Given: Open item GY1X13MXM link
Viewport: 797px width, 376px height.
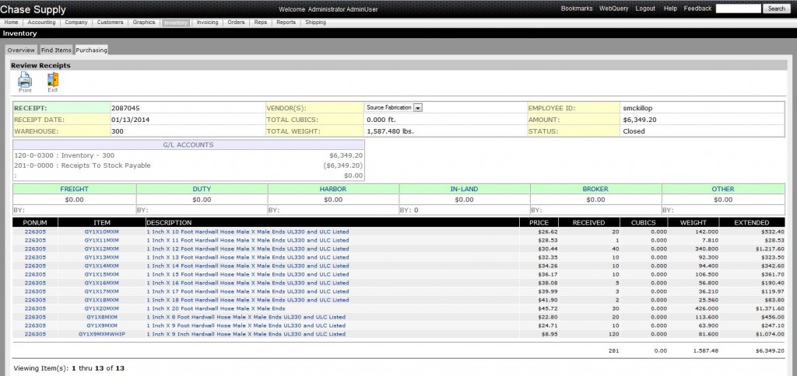Looking at the screenshot, I should [102, 257].
